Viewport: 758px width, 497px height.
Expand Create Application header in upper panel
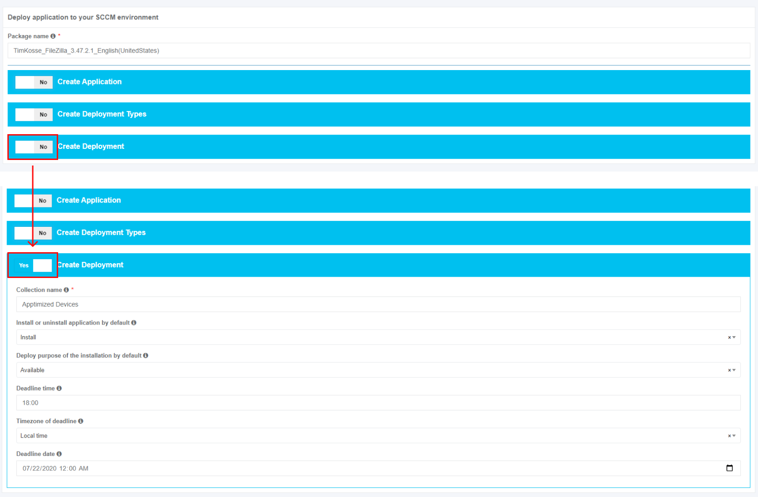pos(379,82)
